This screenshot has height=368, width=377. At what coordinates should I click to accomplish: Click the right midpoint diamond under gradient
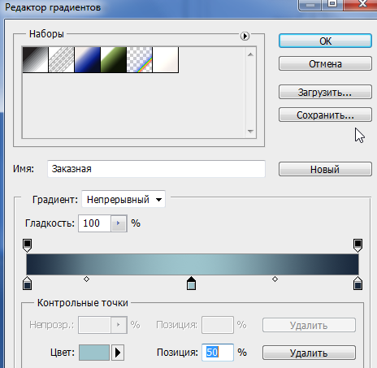point(275,279)
